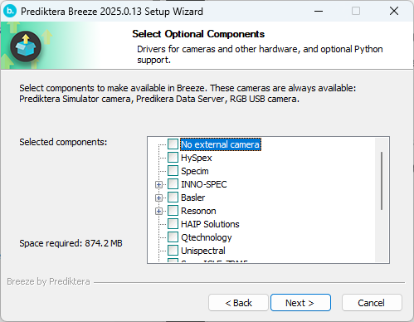This screenshot has height=322, width=414.
Task: Check the Basler component box
Action: (173, 198)
